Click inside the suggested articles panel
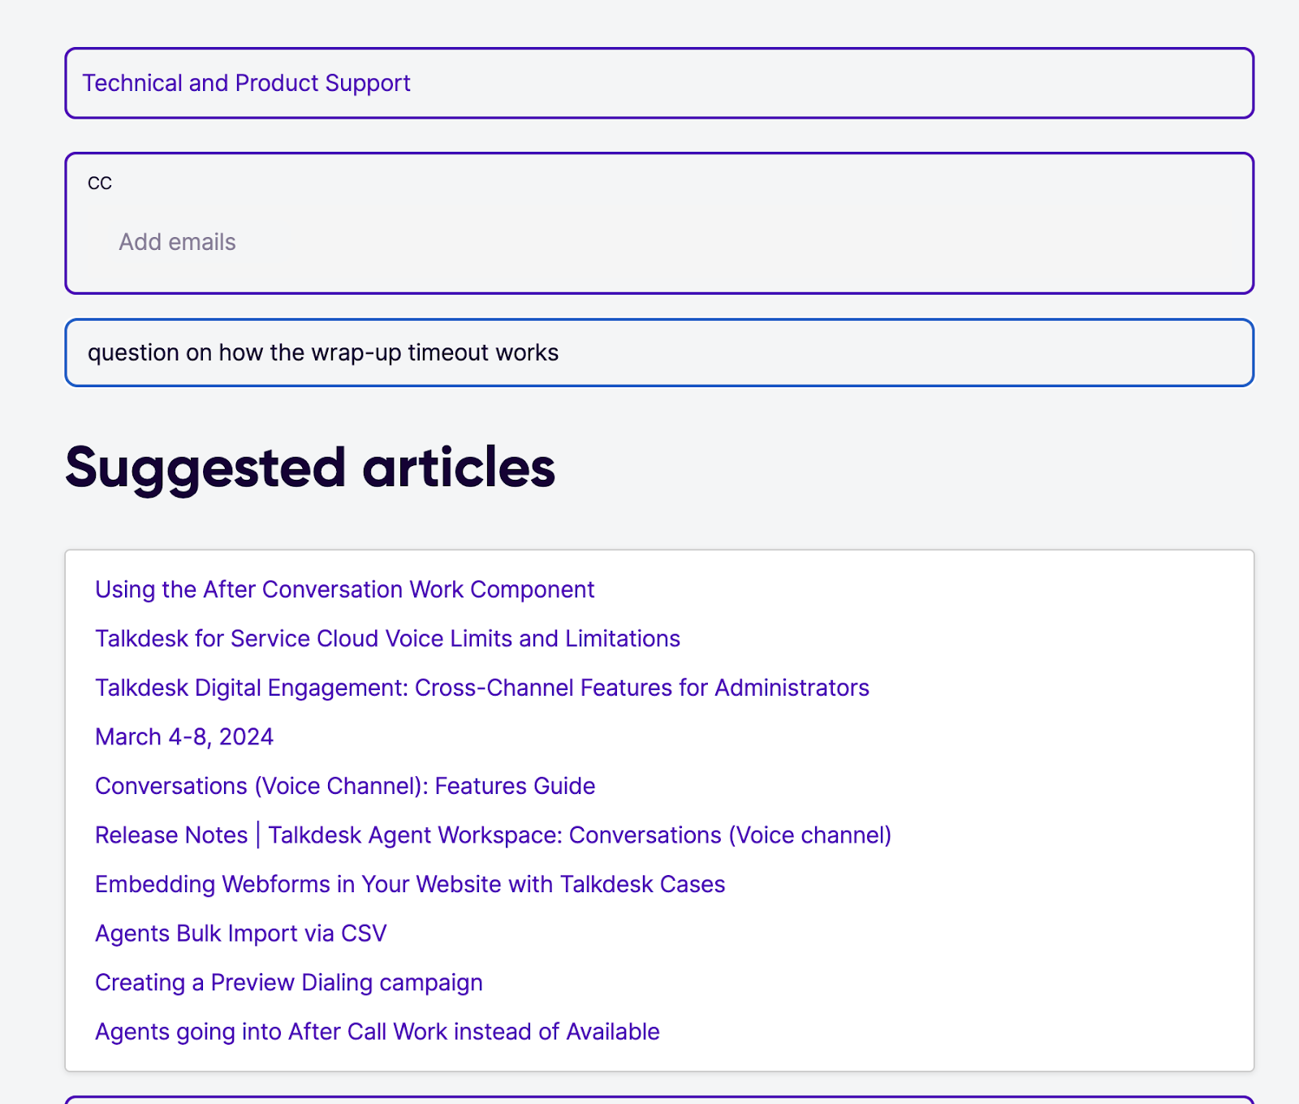The width and height of the screenshot is (1299, 1104). click(x=974, y=812)
